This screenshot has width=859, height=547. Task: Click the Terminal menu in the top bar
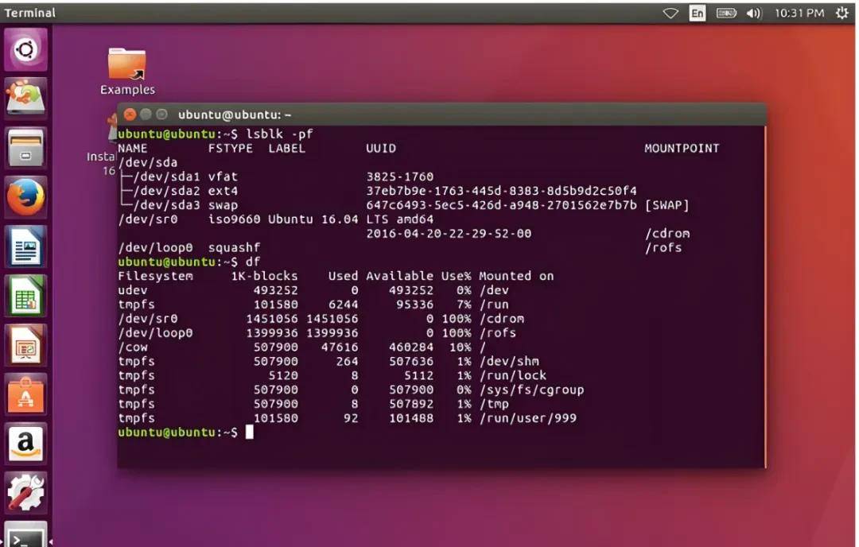coord(29,12)
